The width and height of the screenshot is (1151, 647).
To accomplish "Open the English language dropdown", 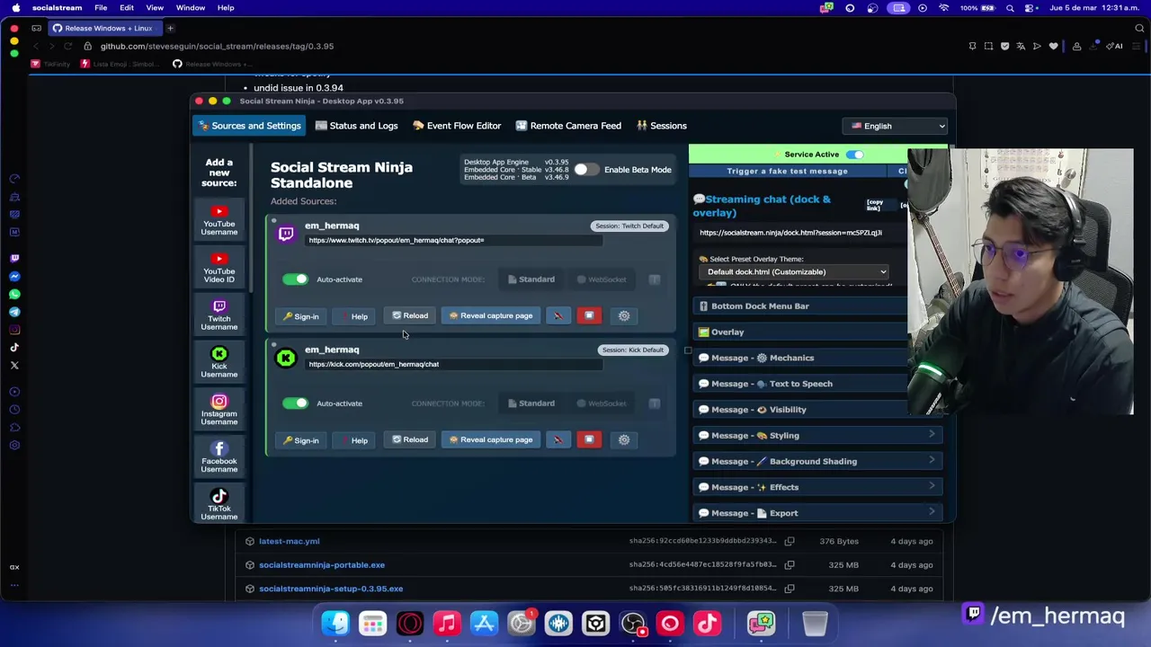I will (897, 126).
